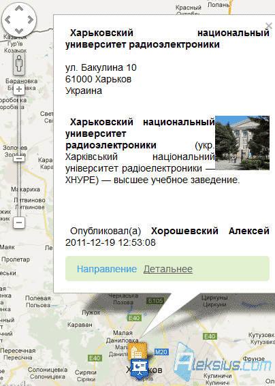The image size is (275, 386).
Task: Click the Пересечная place label on map
Action: [18, 351]
